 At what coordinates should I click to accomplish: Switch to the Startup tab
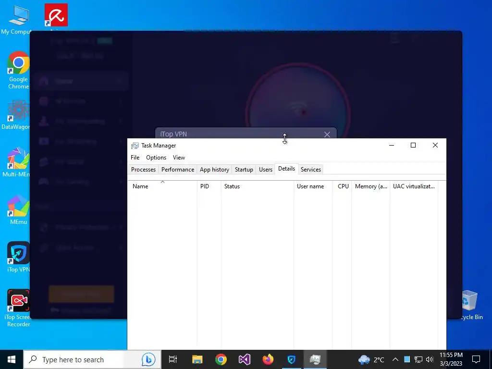click(x=244, y=170)
